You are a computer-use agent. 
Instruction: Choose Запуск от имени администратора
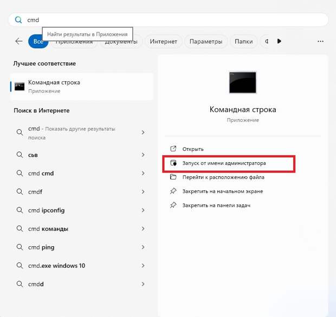[224, 163]
